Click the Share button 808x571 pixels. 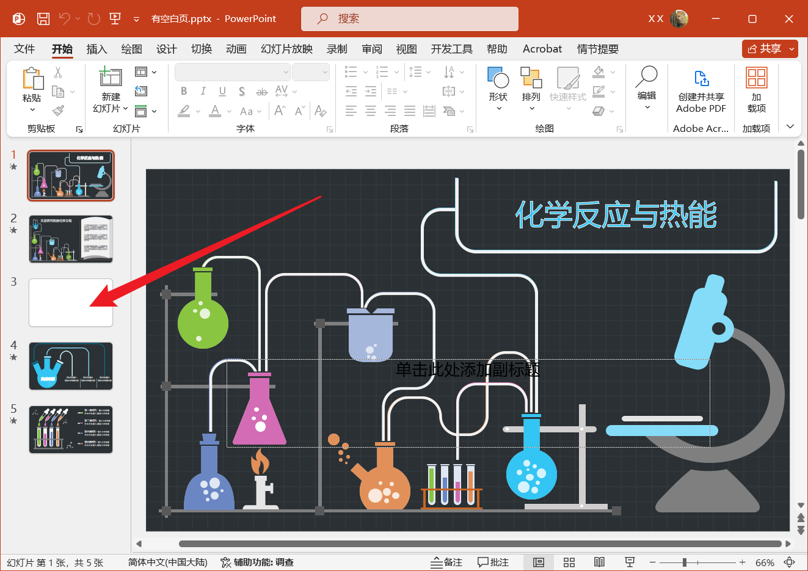(x=765, y=49)
